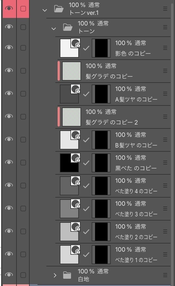
Task: Click the 白地 closed folder icon
Action: click(x=67, y=275)
